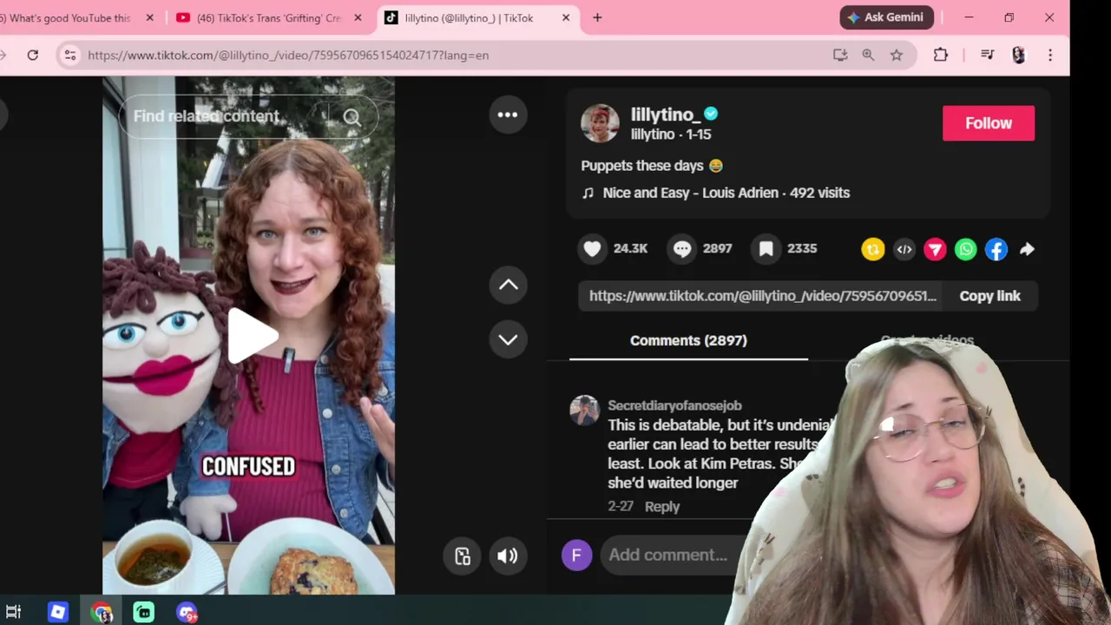This screenshot has width=1111, height=625.
Task: Like the video with heart icon
Action: [592, 249]
